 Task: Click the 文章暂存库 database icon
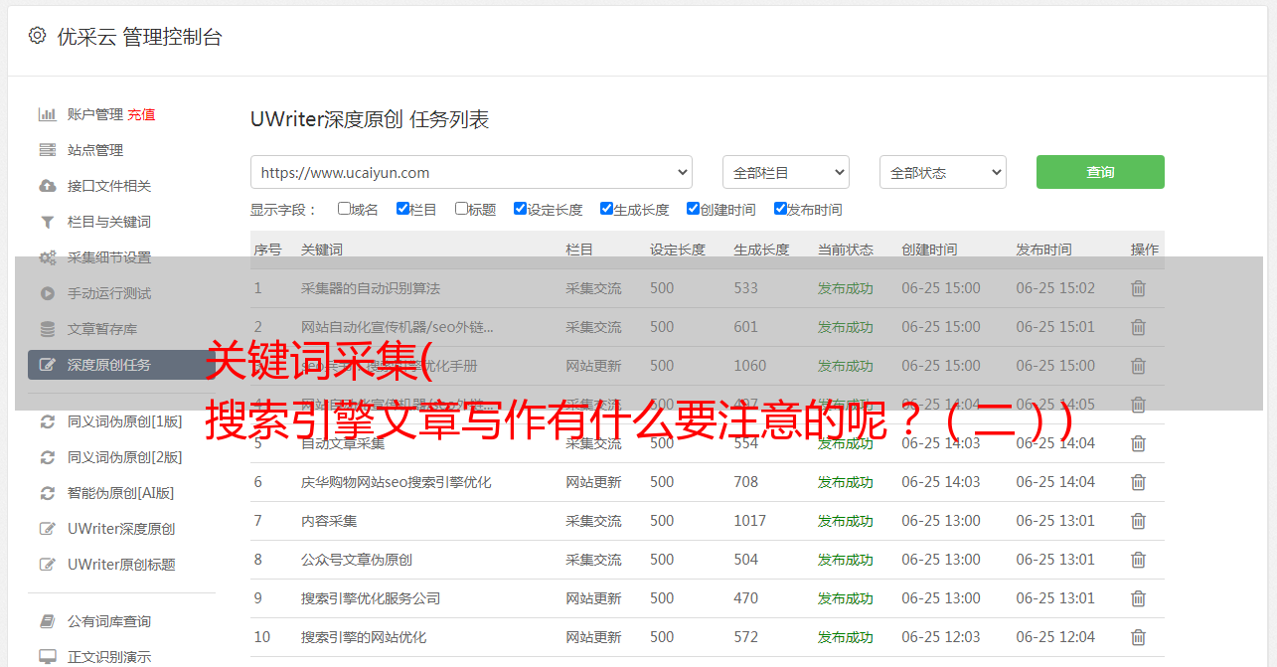tap(47, 329)
